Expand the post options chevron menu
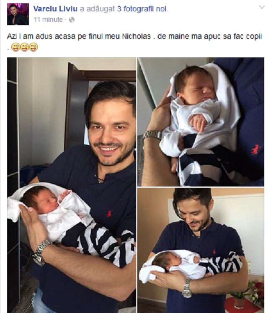 262,8
